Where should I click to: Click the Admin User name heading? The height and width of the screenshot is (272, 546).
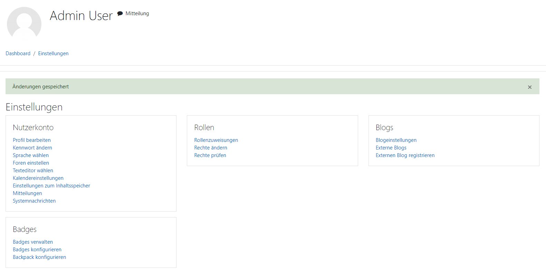pos(81,16)
